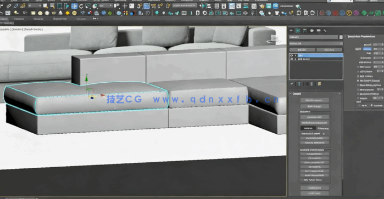
Task: Open Configure Modifier Sets icon below stack
Action: coord(319,84)
